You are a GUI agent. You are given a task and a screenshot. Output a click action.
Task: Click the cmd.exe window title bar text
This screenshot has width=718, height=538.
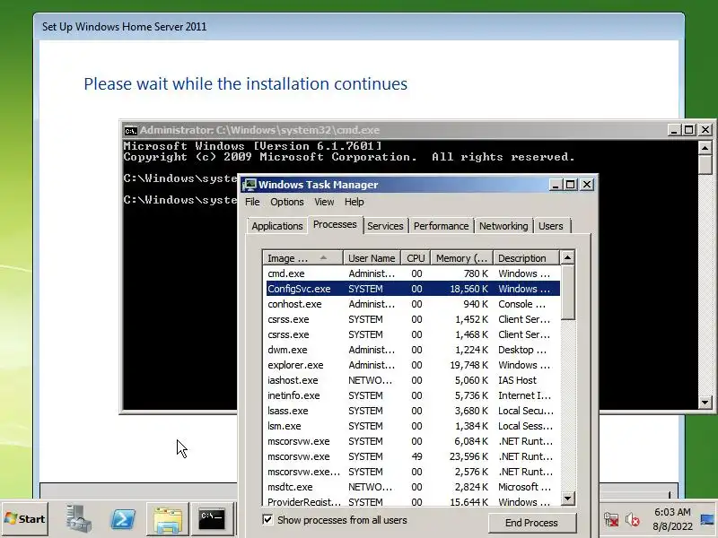point(259,130)
